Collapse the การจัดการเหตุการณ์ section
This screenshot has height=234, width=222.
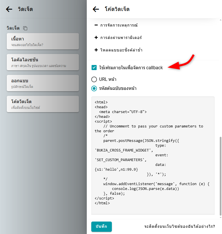tap(119, 25)
